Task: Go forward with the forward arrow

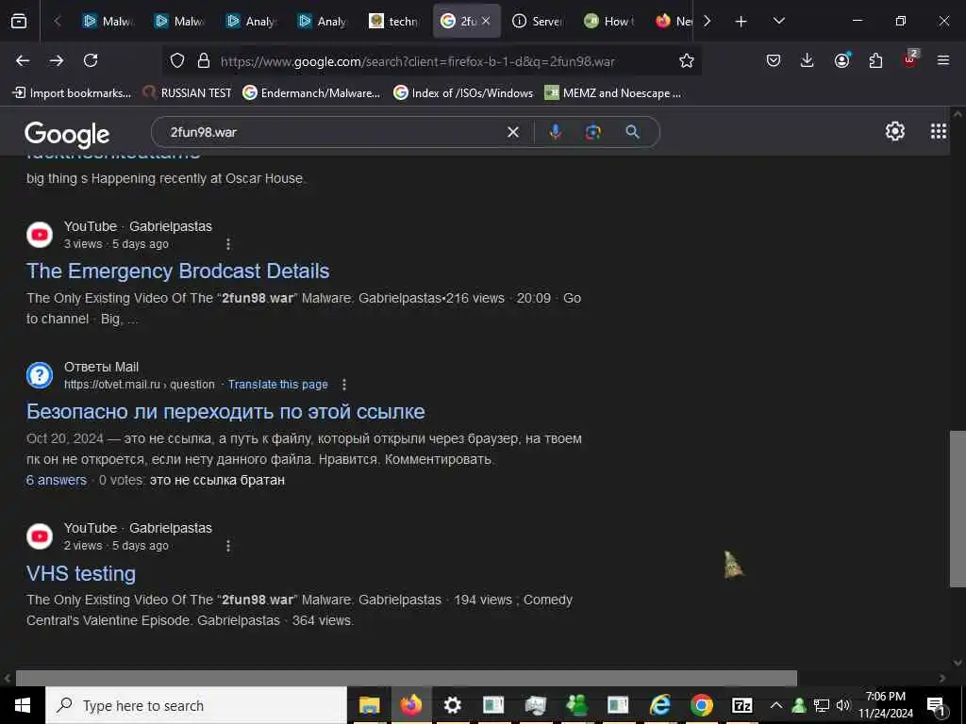Action: tap(57, 60)
